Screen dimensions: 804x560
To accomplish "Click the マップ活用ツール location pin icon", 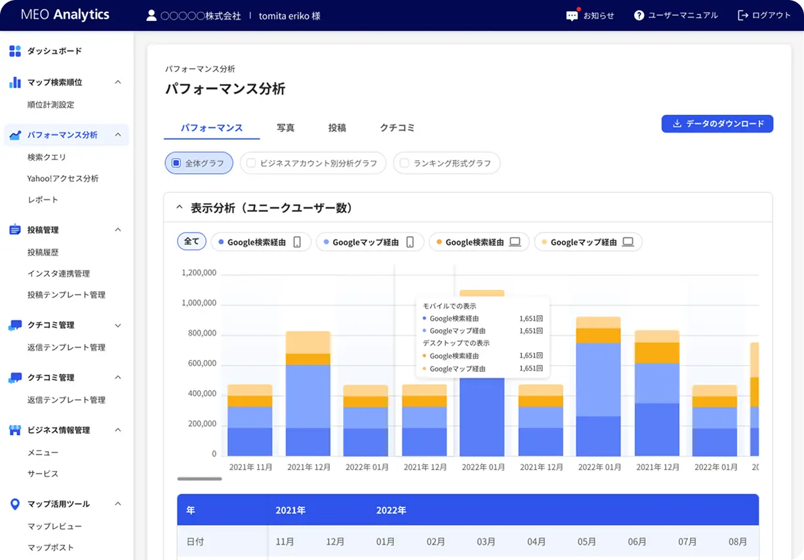I will (x=15, y=504).
